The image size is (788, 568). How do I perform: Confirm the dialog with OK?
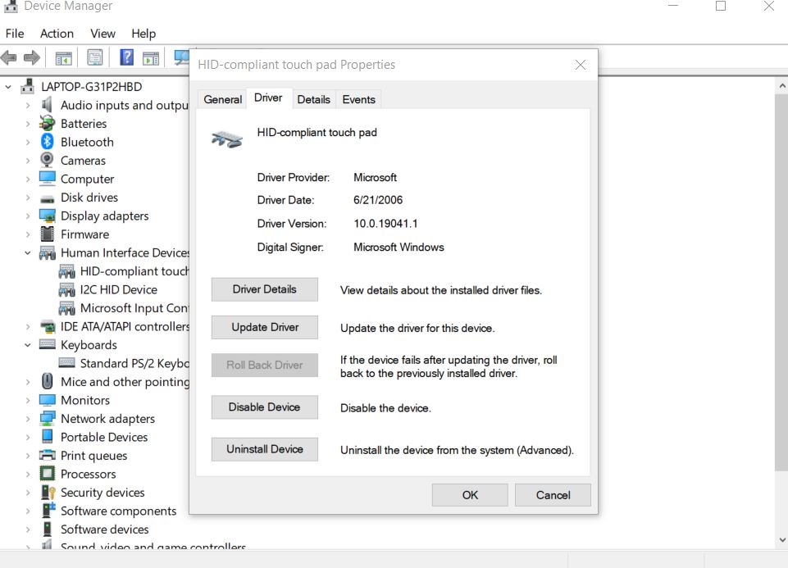(470, 495)
